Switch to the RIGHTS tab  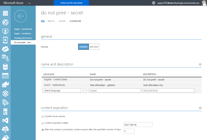click(x=51, y=21)
